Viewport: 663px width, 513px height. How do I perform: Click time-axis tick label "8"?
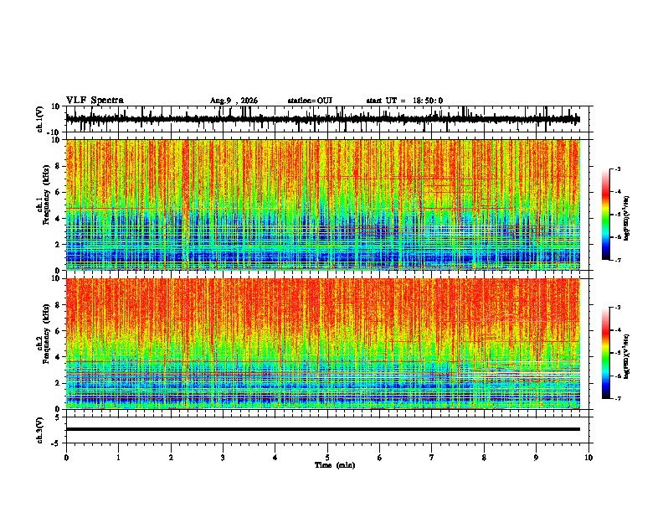484,458
